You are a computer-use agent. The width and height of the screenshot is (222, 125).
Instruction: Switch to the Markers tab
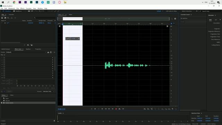(x=28, y=49)
